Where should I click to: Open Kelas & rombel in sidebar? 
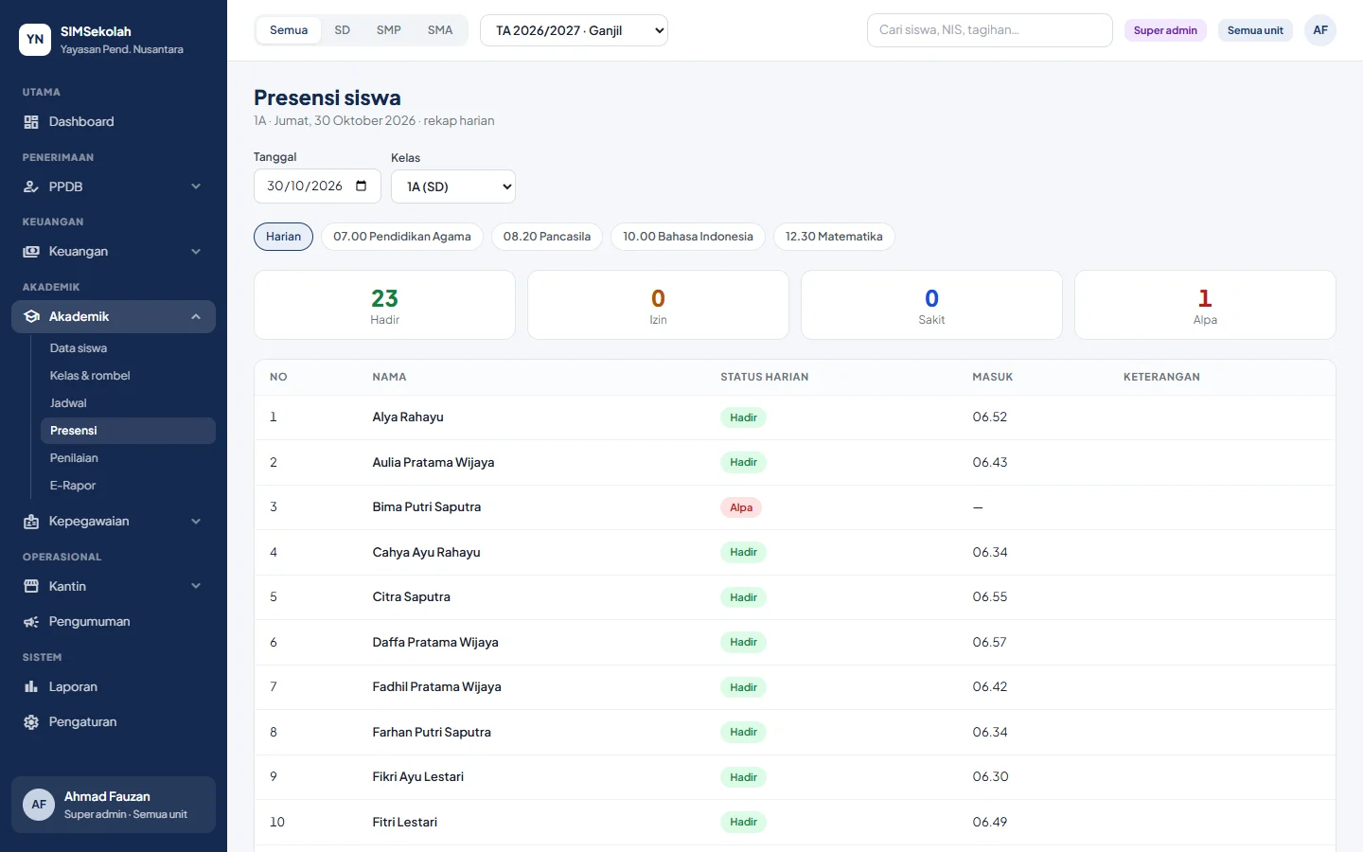(x=128, y=376)
